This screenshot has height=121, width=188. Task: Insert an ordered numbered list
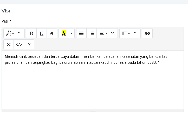coord(91,33)
